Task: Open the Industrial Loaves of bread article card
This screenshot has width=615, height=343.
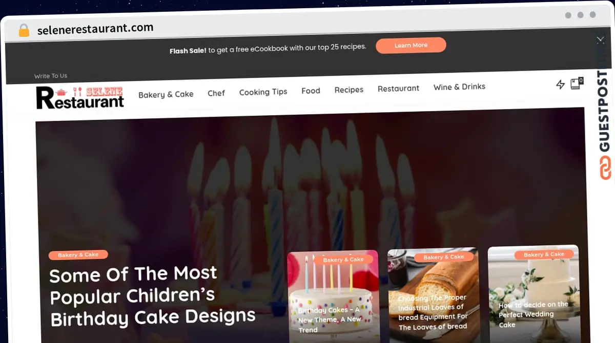Action: 433,295
